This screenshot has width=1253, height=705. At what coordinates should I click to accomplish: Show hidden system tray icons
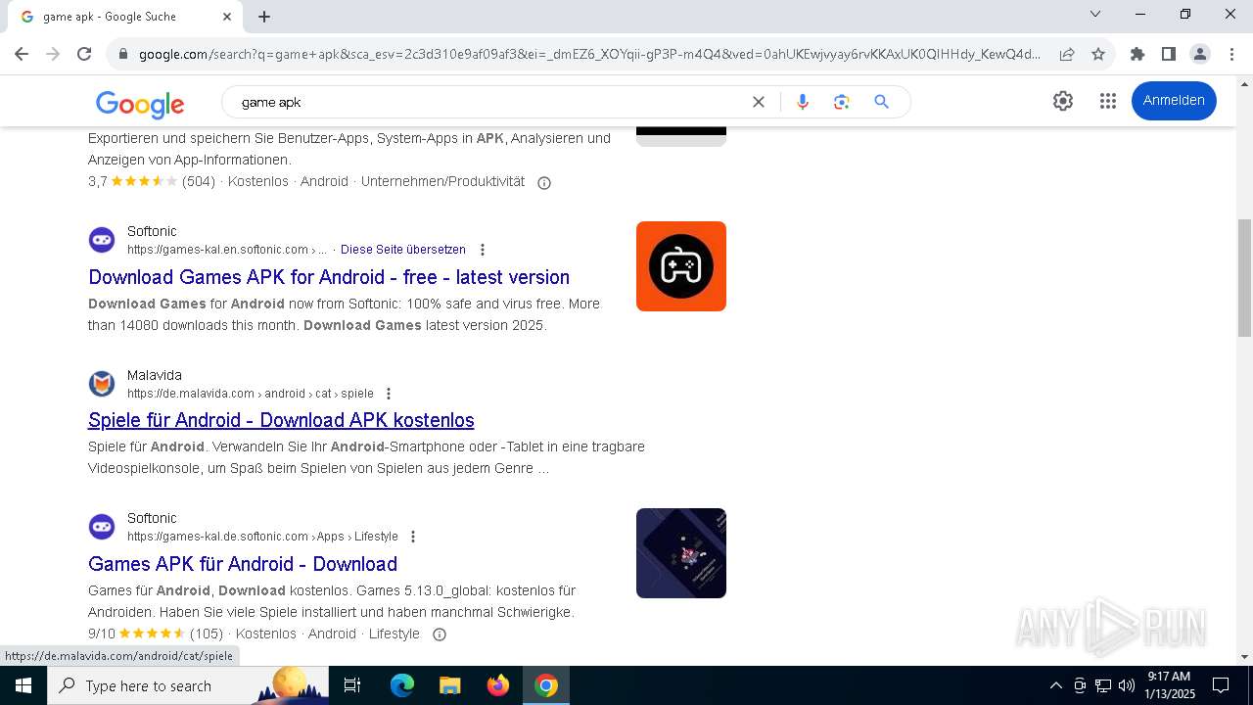click(x=1055, y=685)
